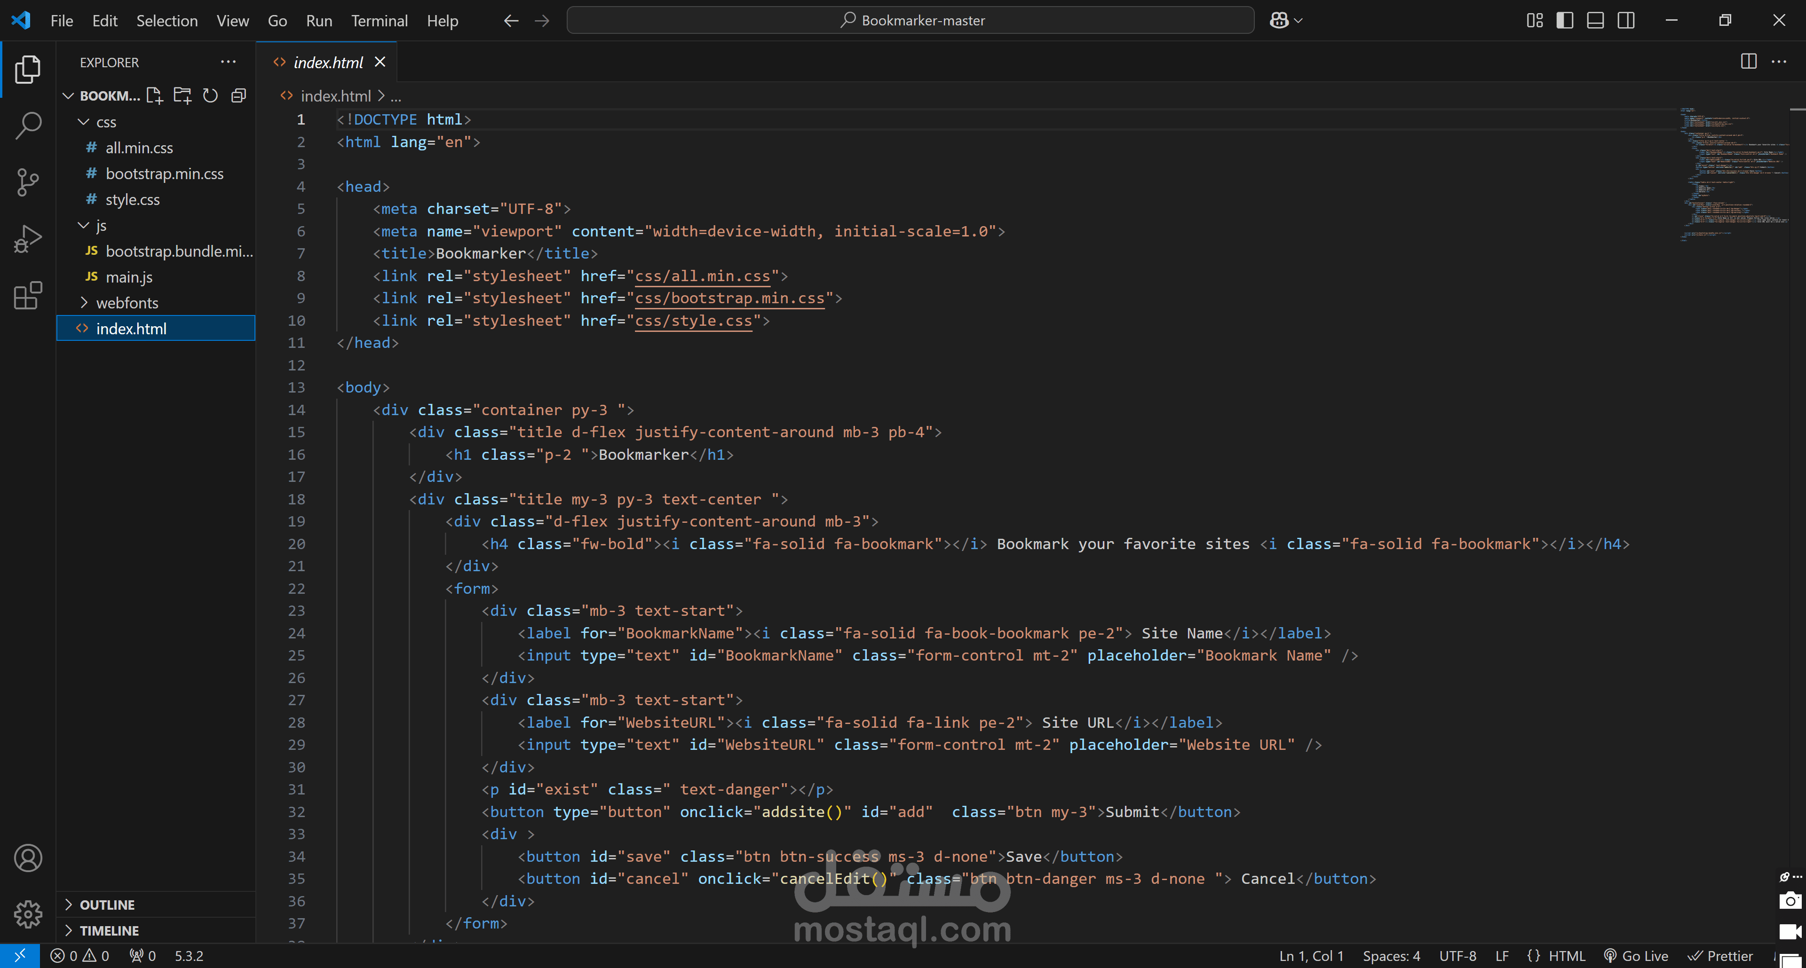The image size is (1806, 968).
Task: Toggle the primary side bar visibility
Action: coord(1564,20)
